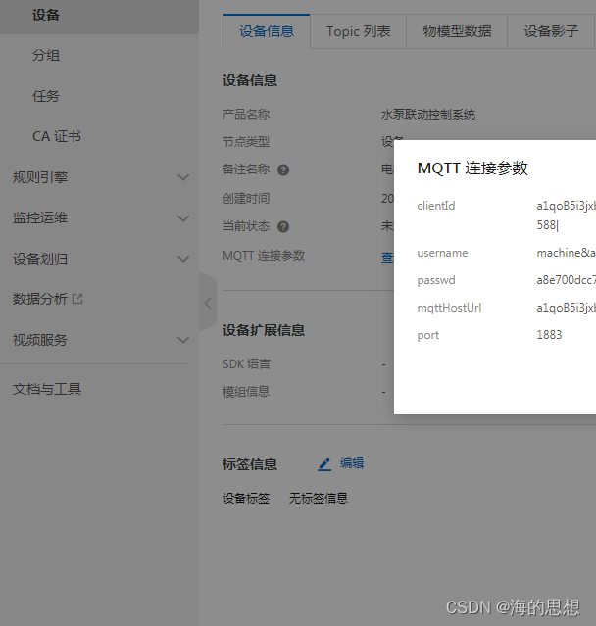Go to the 设备影子 tab
596x626 pixels.
tap(551, 31)
